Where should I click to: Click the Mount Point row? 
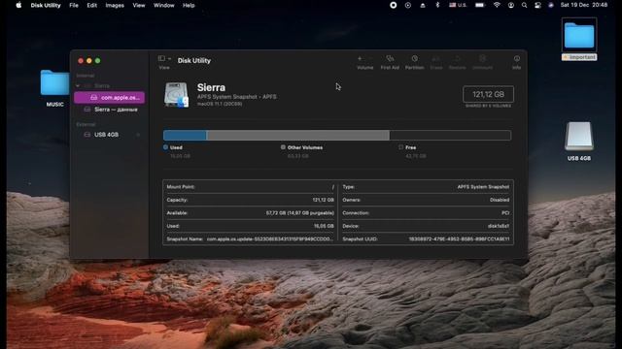(x=251, y=187)
